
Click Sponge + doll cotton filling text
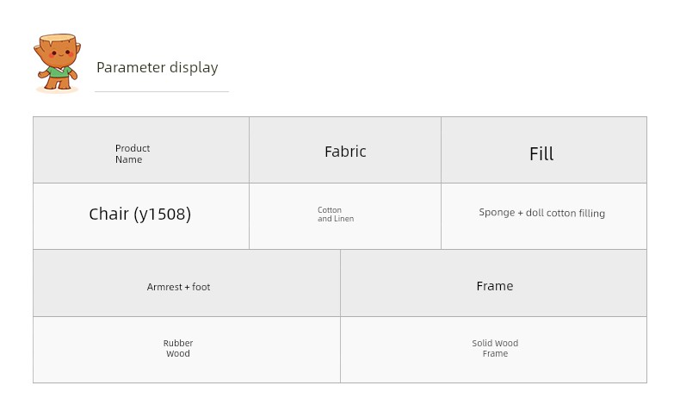541,213
